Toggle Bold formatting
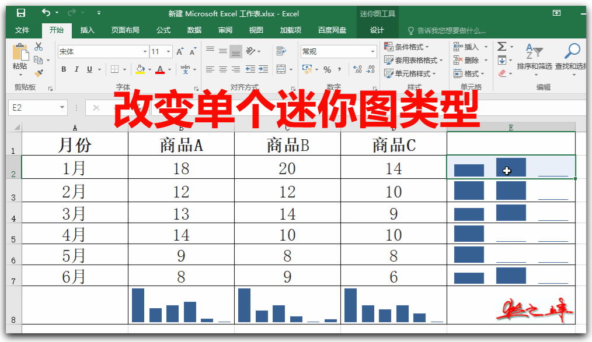 pos(64,69)
